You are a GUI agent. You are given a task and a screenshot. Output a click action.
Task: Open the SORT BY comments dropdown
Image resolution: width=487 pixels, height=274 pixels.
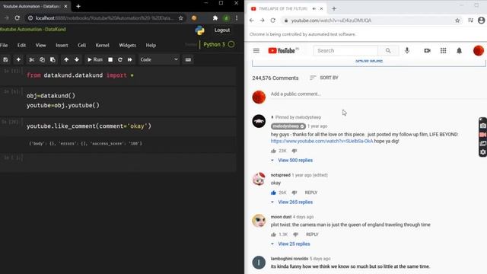(x=324, y=78)
